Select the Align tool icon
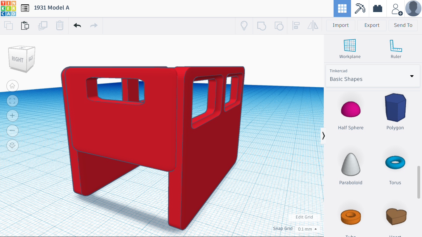The image size is (422, 237). pos(296,26)
